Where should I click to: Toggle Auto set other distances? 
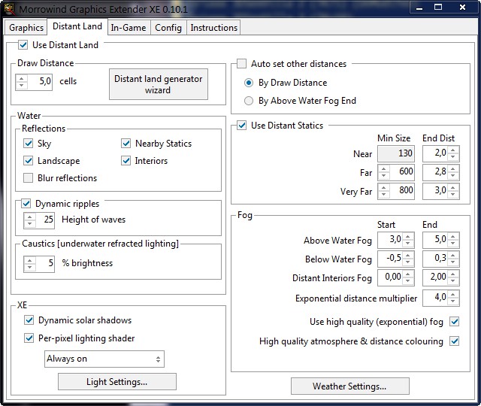click(x=242, y=64)
